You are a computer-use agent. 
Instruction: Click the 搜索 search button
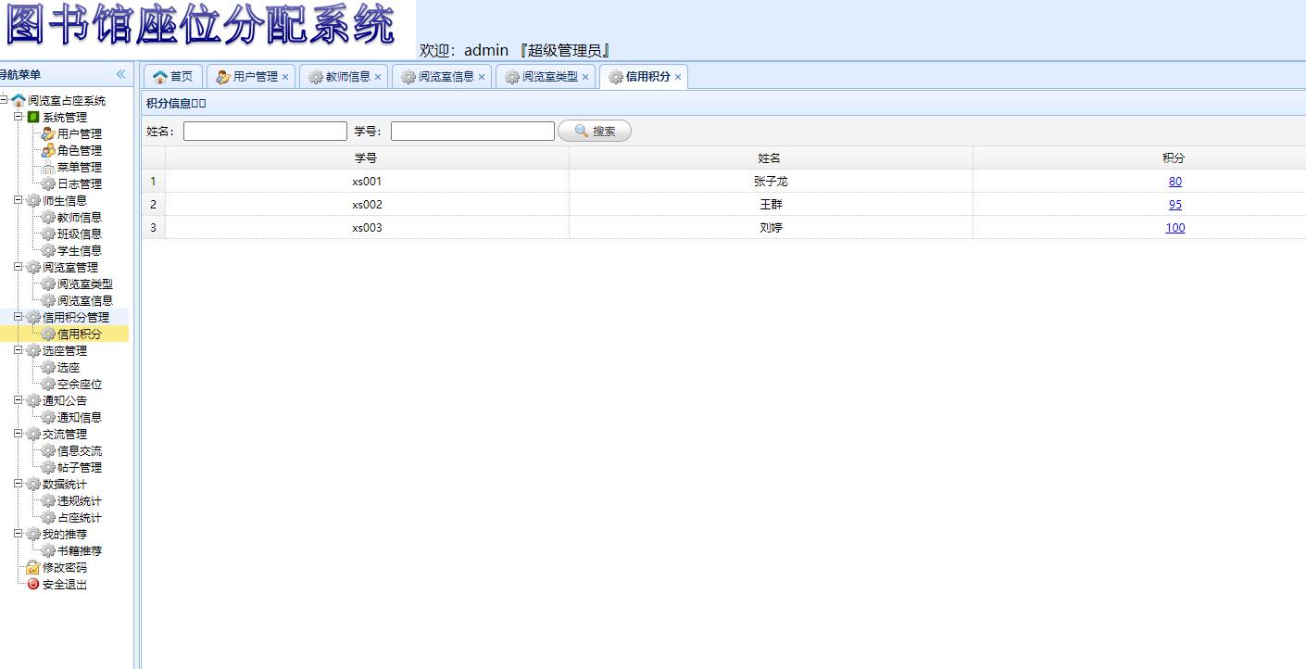click(x=594, y=131)
